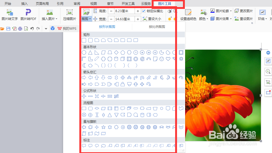Open the 插入 tab
The width and height of the screenshot is (272, 153).
tap(24, 4)
